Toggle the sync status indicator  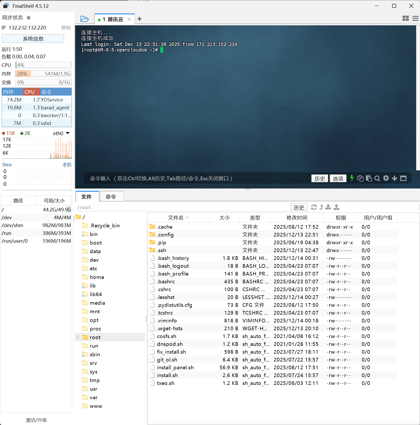point(29,18)
